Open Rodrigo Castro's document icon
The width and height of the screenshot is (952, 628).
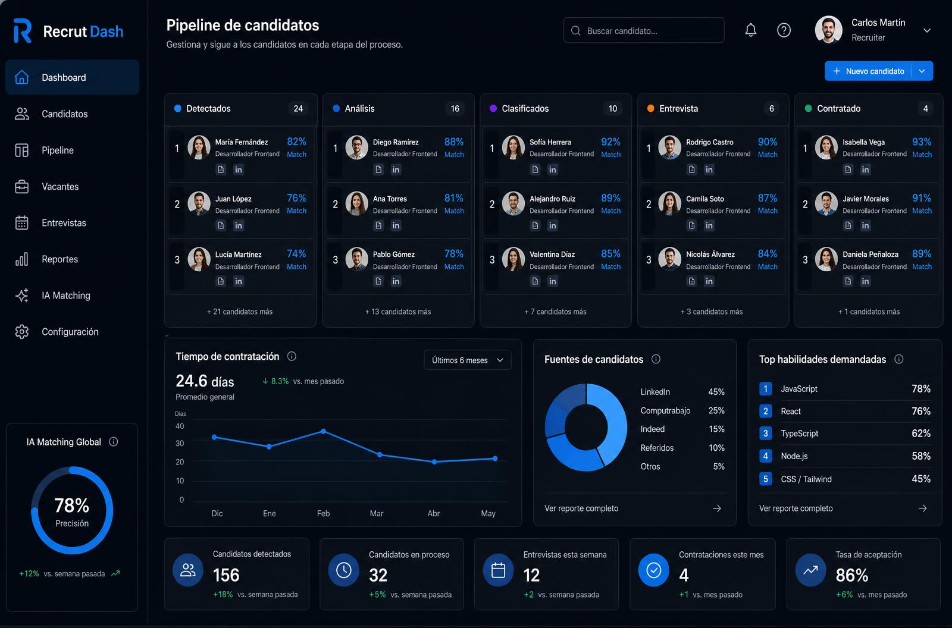coord(691,169)
